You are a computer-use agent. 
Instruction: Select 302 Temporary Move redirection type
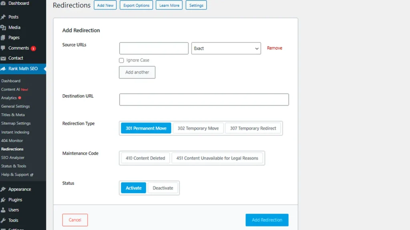198,128
